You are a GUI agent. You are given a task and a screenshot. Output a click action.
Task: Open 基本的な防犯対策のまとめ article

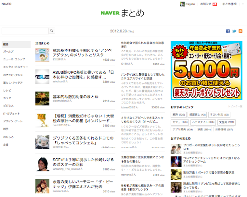[x=76, y=97]
